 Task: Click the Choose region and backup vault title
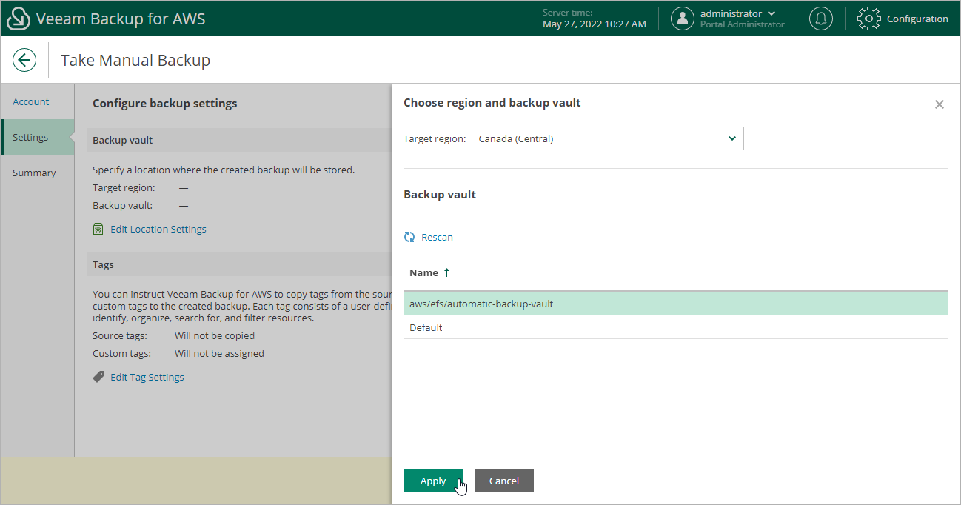[x=492, y=103]
